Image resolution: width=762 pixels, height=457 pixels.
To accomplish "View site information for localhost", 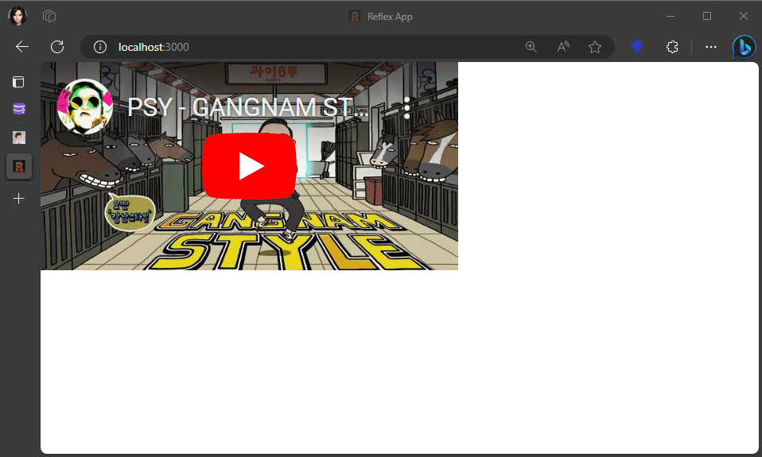I will (100, 47).
